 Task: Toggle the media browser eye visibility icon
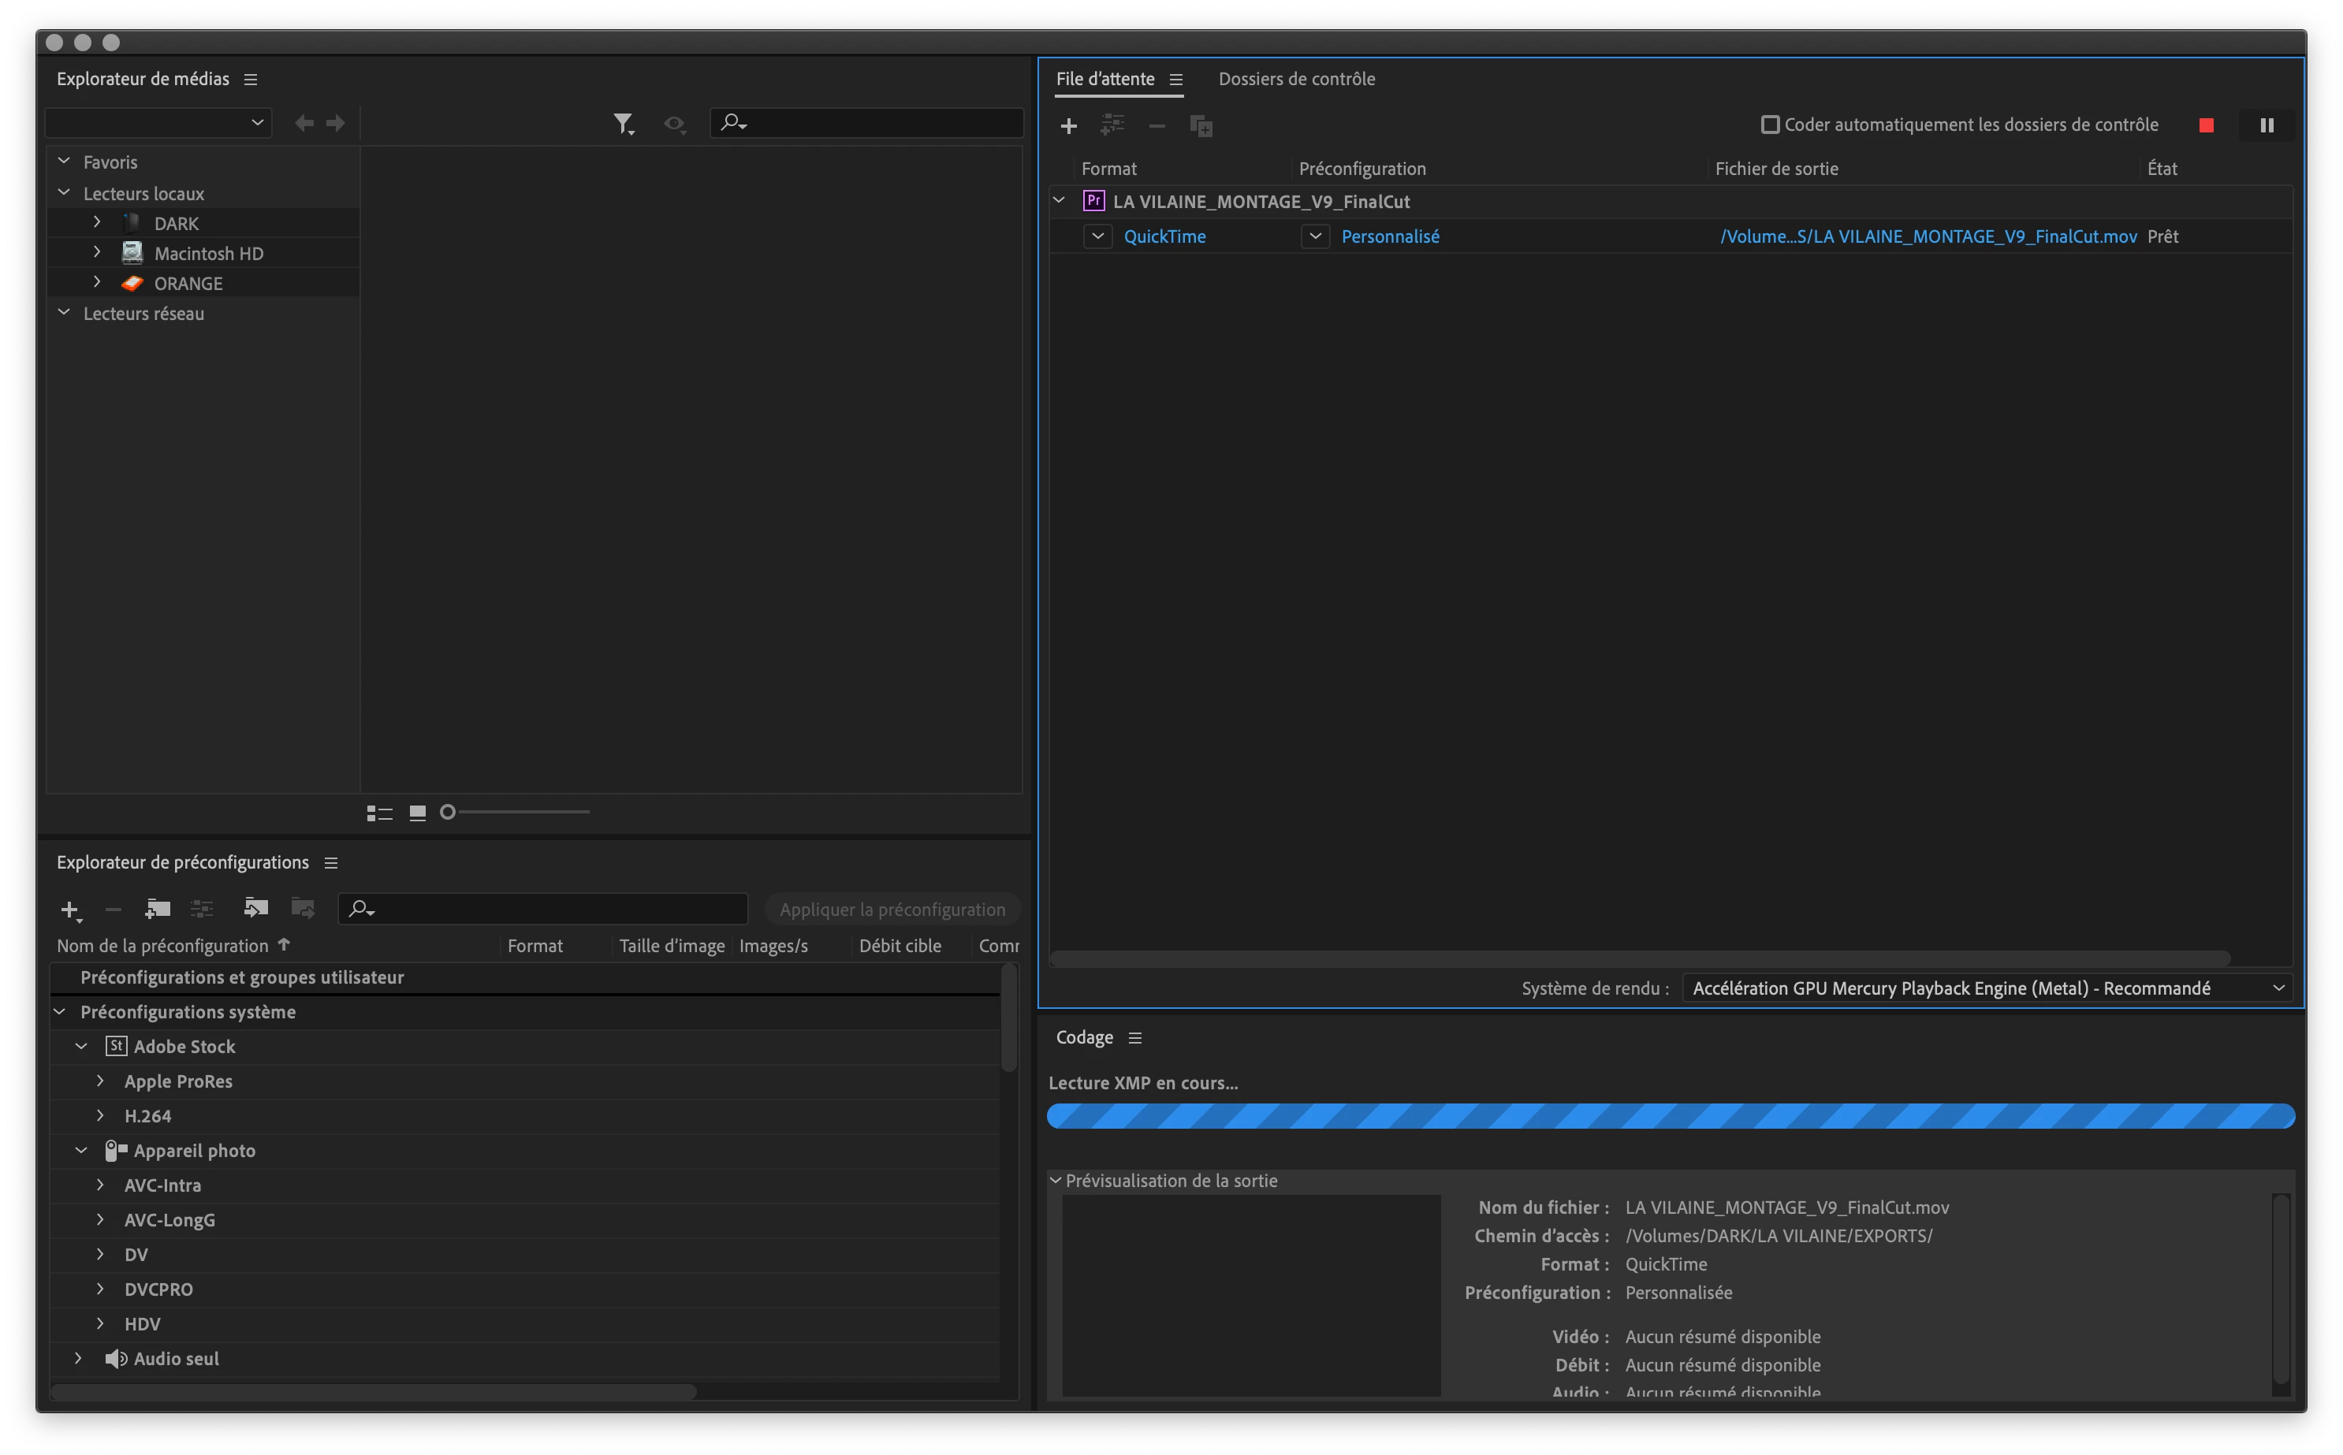[x=675, y=123]
